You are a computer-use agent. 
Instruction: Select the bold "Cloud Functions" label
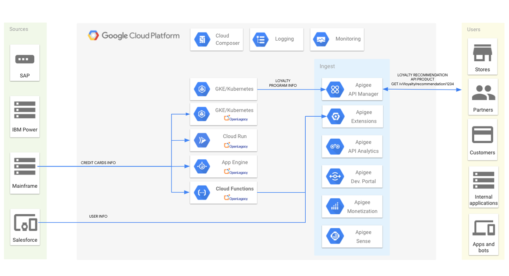coord(235,189)
